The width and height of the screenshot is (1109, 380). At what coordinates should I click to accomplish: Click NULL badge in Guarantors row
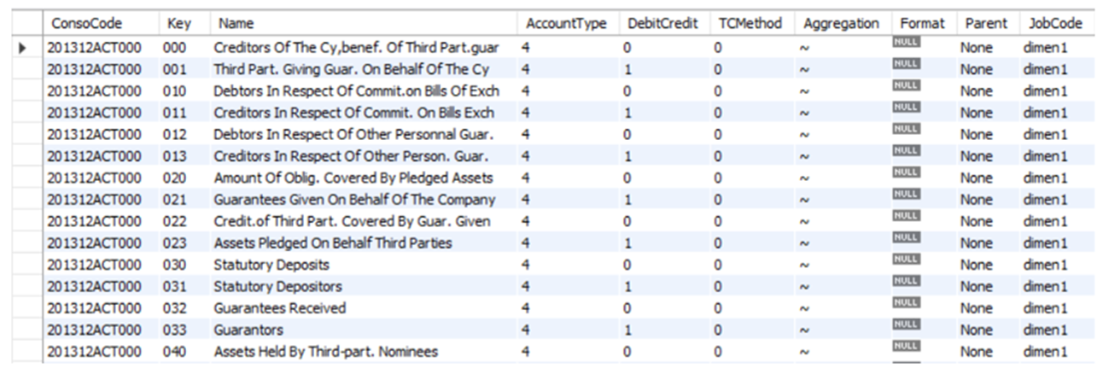point(906,323)
